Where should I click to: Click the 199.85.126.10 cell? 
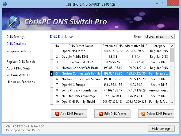click(x=113, y=68)
